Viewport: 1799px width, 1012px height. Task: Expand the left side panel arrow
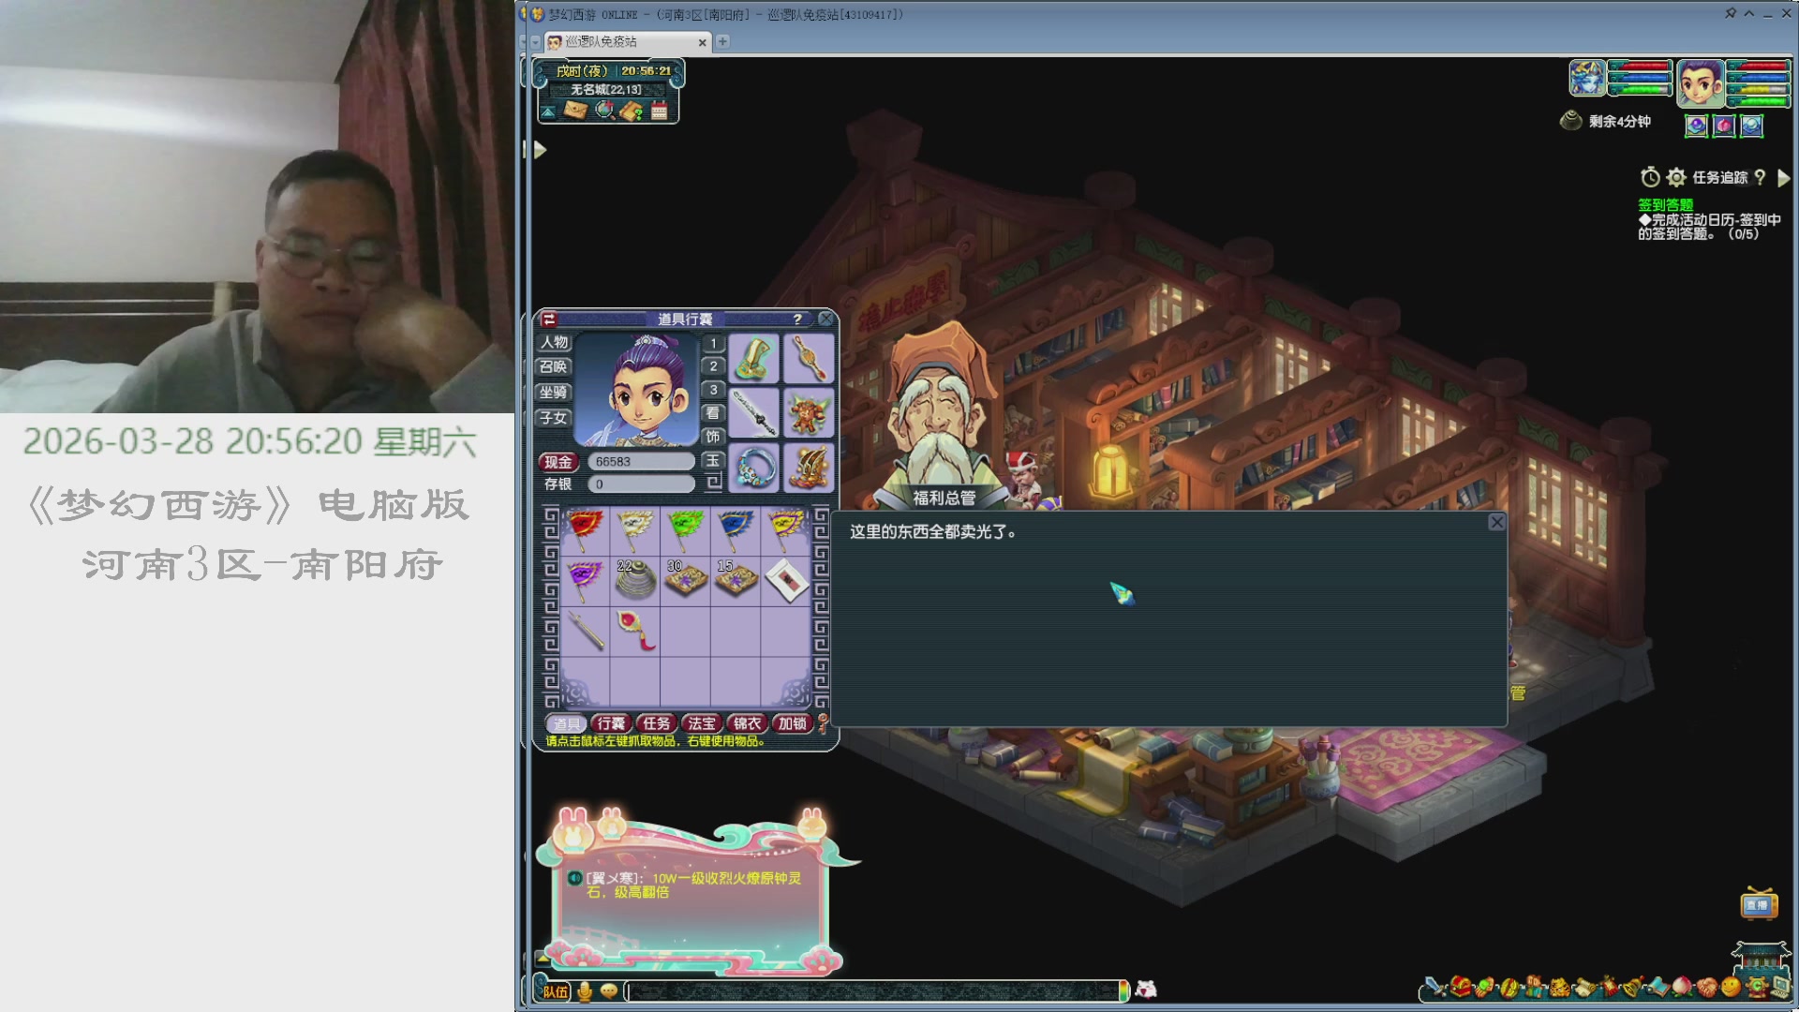(540, 150)
